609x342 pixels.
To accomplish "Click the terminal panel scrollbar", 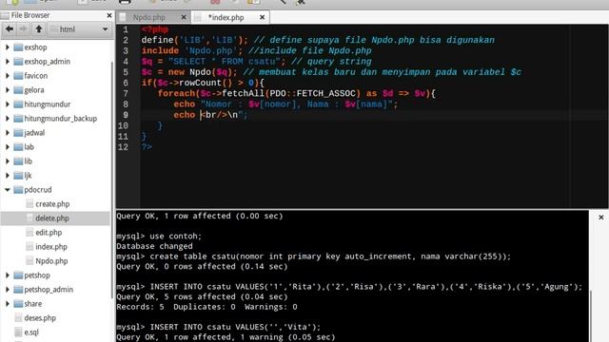I will click(591, 316).
